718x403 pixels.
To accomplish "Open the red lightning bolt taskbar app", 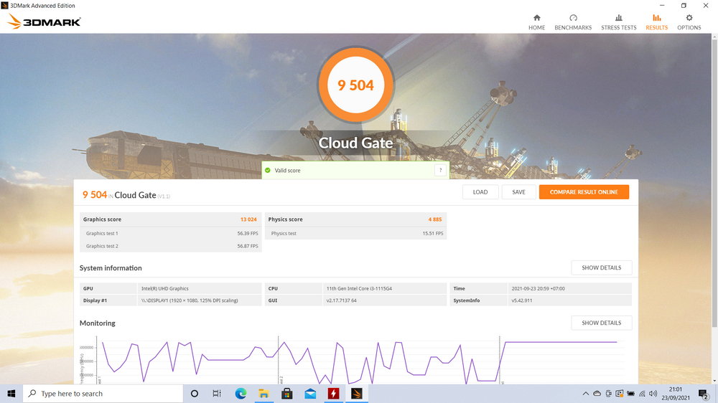I will click(x=333, y=394).
